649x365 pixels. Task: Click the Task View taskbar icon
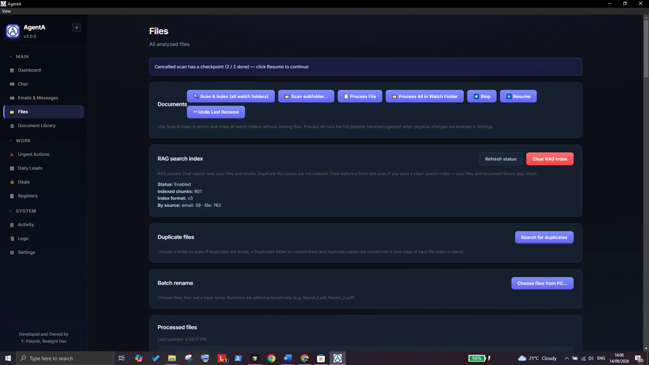coord(122,358)
